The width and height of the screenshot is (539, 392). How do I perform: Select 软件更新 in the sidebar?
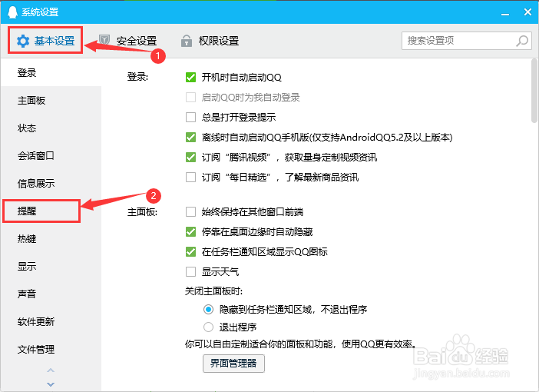point(51,322)
